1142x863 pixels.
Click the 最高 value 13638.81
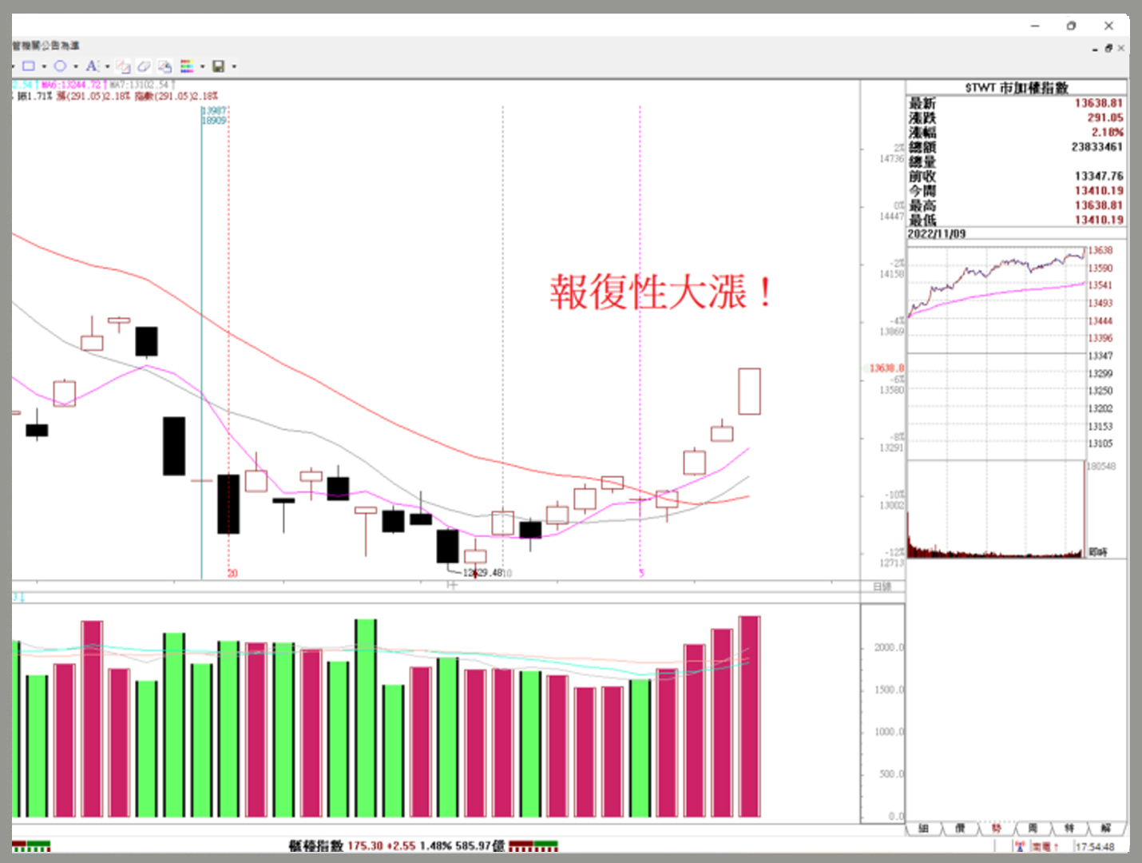pos(1098,205)
